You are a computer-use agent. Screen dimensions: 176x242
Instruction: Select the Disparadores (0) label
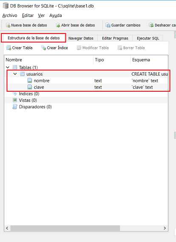(35, 107)
